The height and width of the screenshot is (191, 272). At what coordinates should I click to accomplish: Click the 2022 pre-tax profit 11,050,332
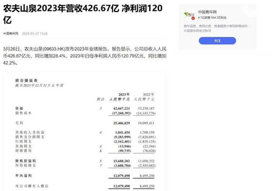pos(146,161)
